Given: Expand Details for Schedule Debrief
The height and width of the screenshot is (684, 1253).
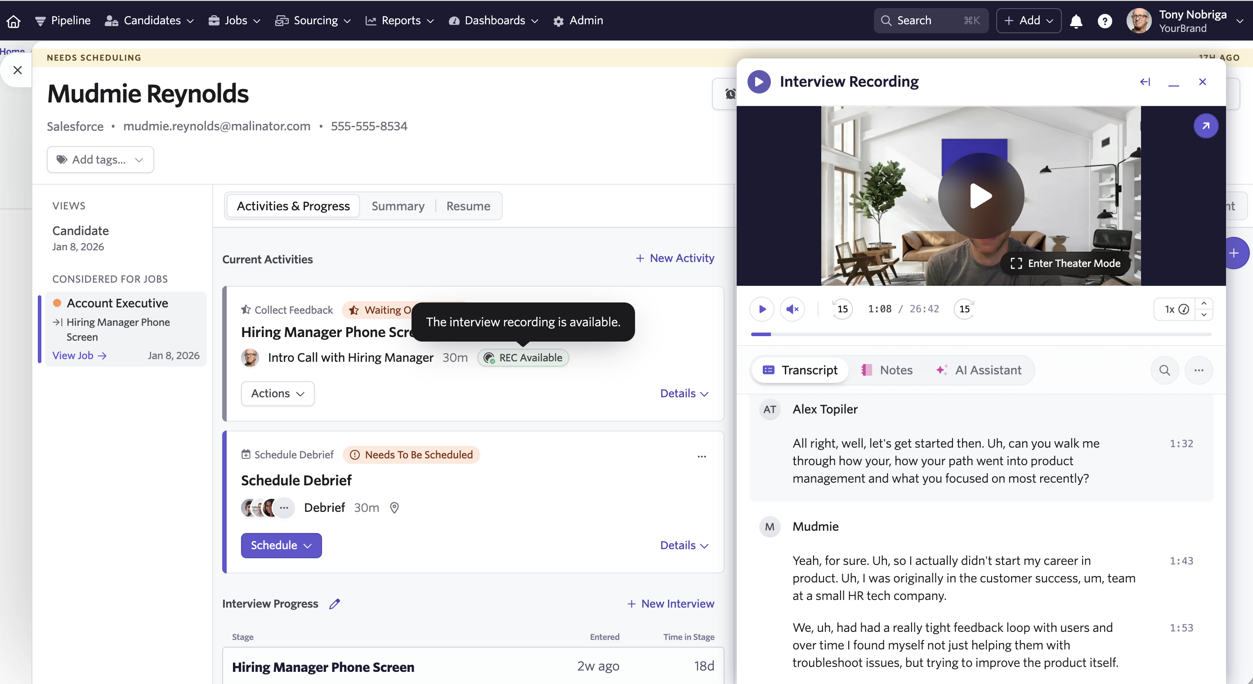Looking at the screenshot, I should point(684,546).
